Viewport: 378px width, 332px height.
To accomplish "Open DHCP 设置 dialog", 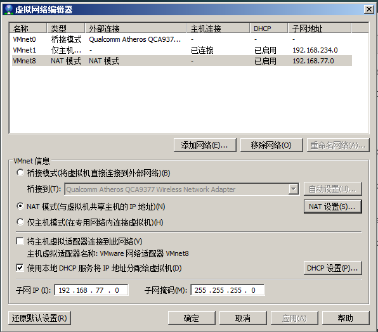I will pyautogui.click(x=333, y=268).
